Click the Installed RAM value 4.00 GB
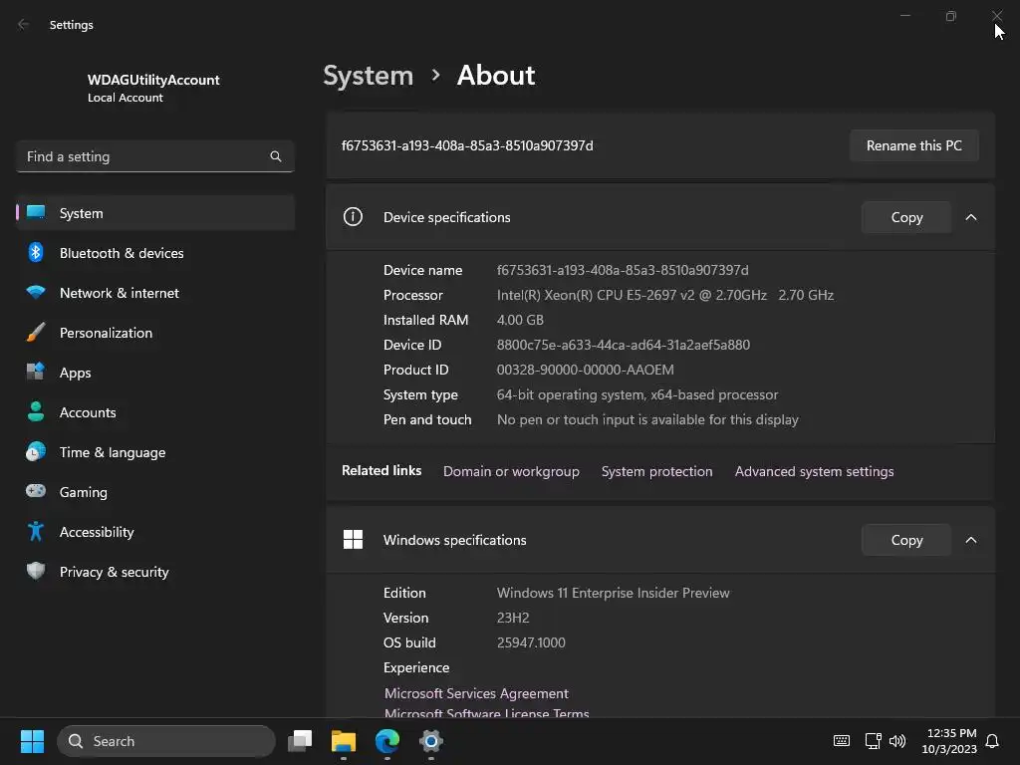 coord(520,320)
